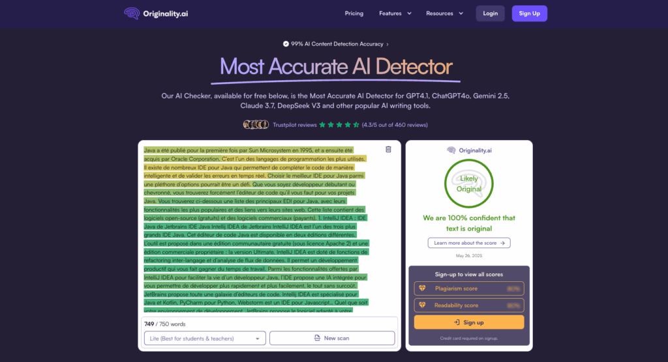Click the verified checkmark badge icon

click(286, 44)
